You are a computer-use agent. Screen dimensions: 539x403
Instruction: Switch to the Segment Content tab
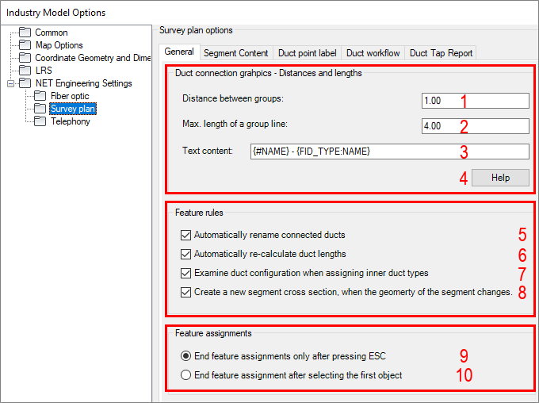coord(236,53)
